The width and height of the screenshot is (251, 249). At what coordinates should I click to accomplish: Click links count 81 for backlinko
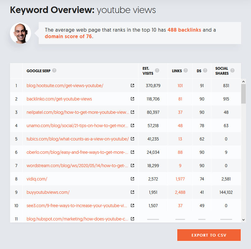click(180, 99)
